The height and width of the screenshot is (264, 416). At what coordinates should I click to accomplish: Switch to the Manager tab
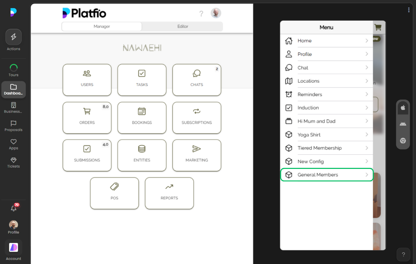pyautogui.click(x=101, y=26)
